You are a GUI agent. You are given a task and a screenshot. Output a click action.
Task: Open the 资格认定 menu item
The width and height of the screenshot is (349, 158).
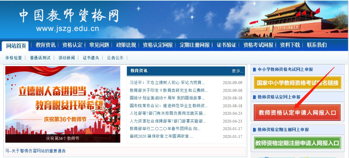pyautogui.click(x=72, y=45)
